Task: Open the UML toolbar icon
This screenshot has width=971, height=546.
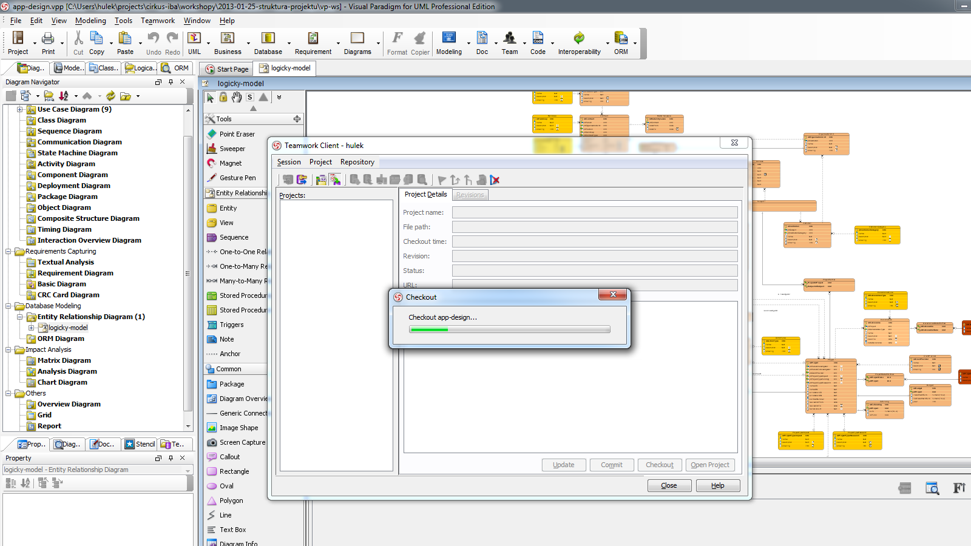Action: (194, 42)
